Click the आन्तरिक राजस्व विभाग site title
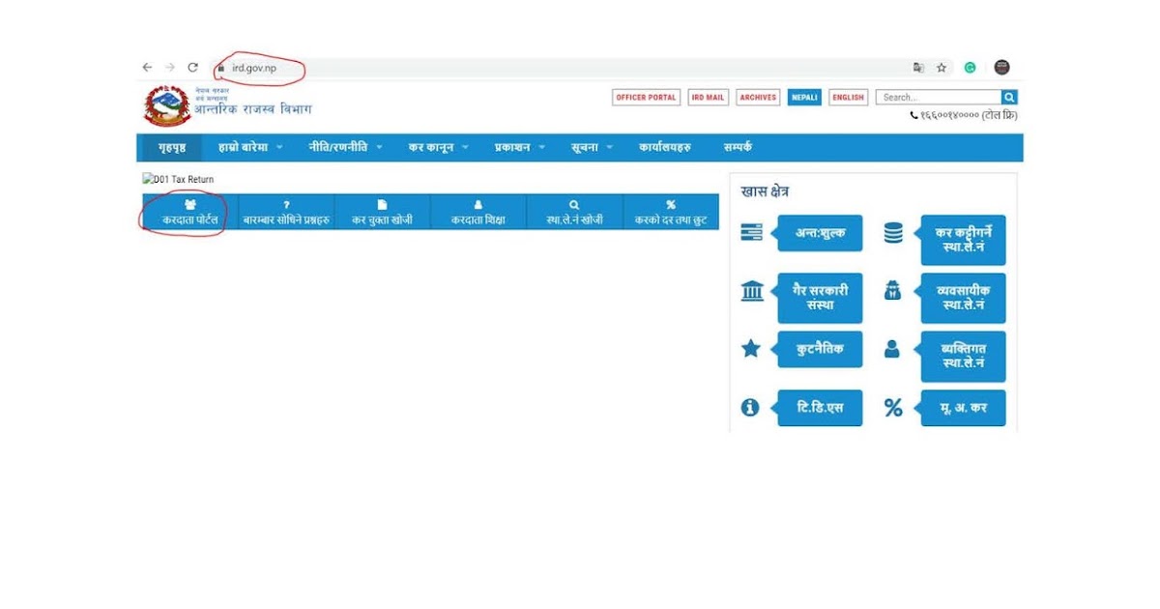1160x609 pixels. click(x=252, y=109)
